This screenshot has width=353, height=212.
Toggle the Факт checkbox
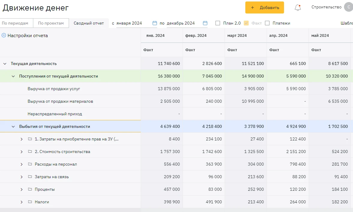pyautogui.click(x=246, y=23)
